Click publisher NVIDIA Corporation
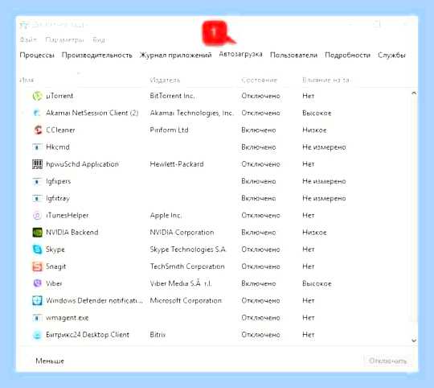434x388 pixels. tap(182, 233)
